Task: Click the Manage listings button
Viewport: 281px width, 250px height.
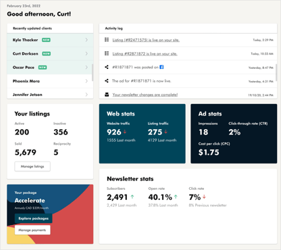Action: pos(32,166)
